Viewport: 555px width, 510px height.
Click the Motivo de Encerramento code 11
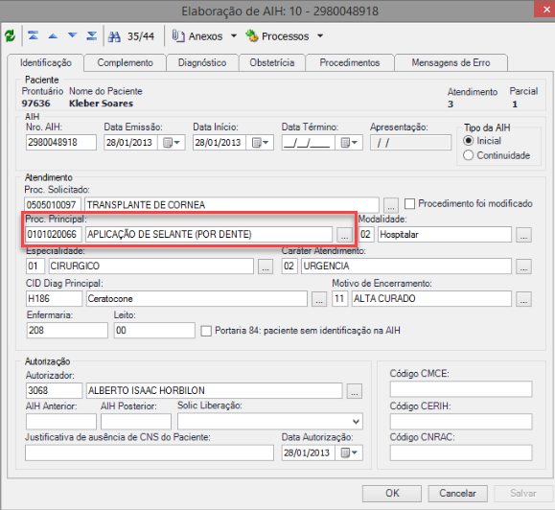pyautogui.click(x=339, y=299)
